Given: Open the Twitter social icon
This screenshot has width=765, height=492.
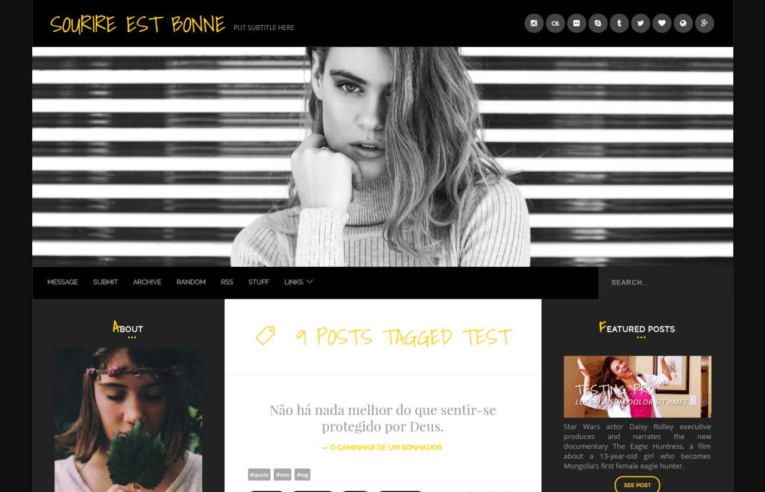Looking at the screenshot, I should [x=641, y=23].
